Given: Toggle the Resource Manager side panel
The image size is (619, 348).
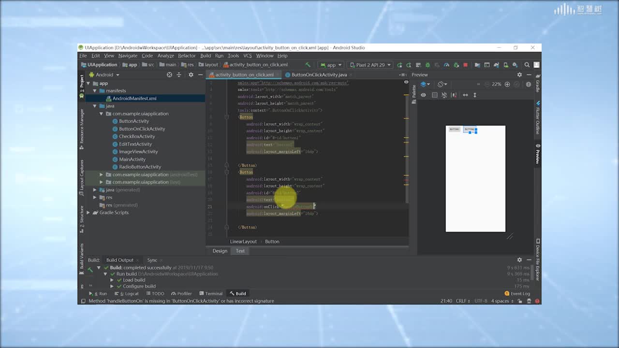Looking at the screenshot, I should click(x=81, y=129).
